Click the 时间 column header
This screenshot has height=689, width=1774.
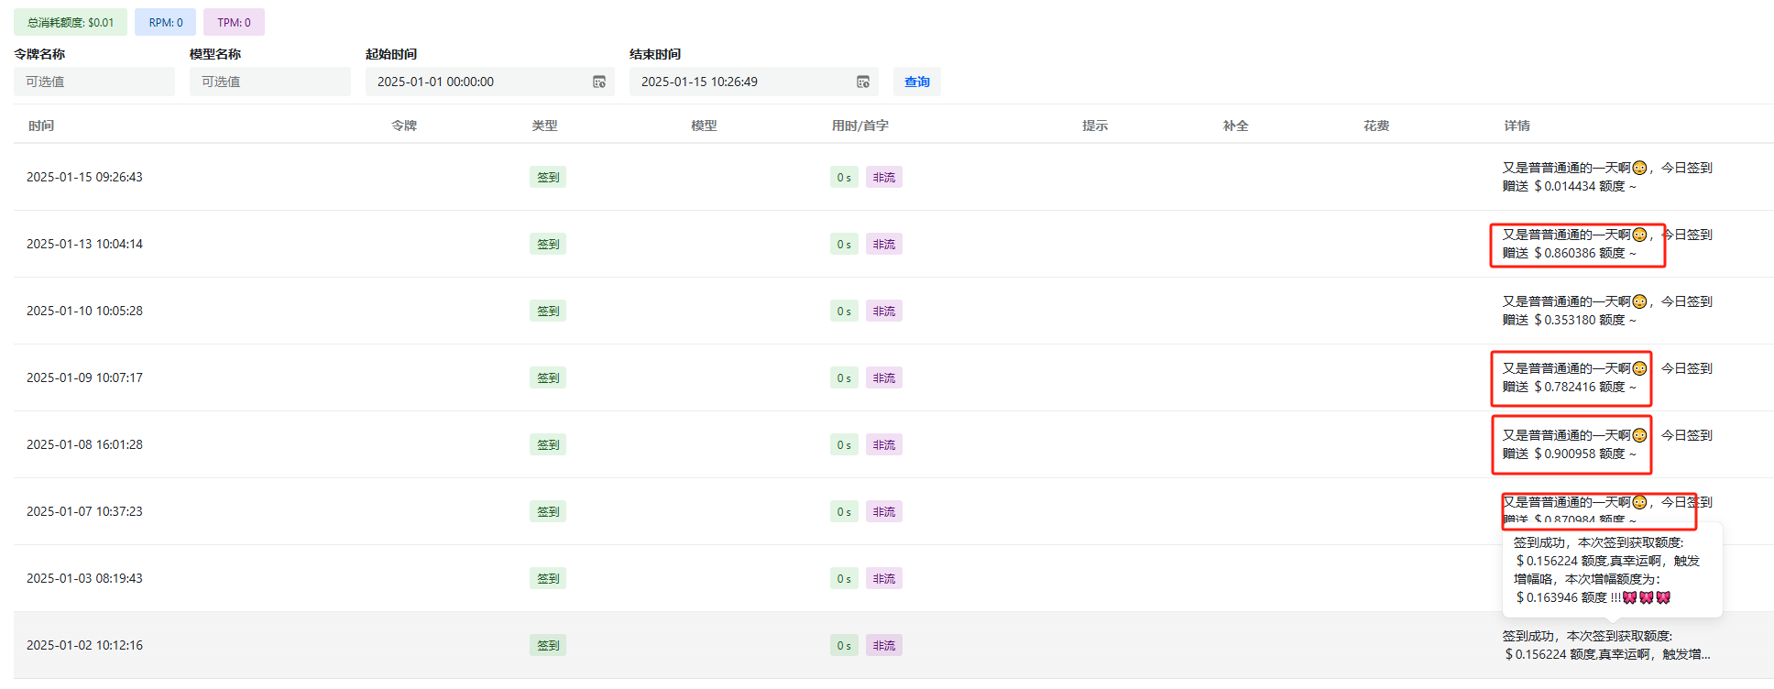point(41,126)
